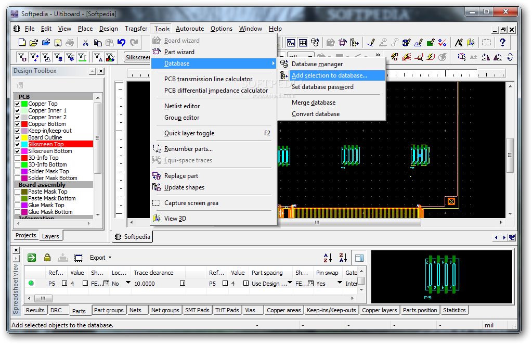Uncheck the Board Outline layer checkbox
Screen dimensions: 532x344
pos(17,137)
